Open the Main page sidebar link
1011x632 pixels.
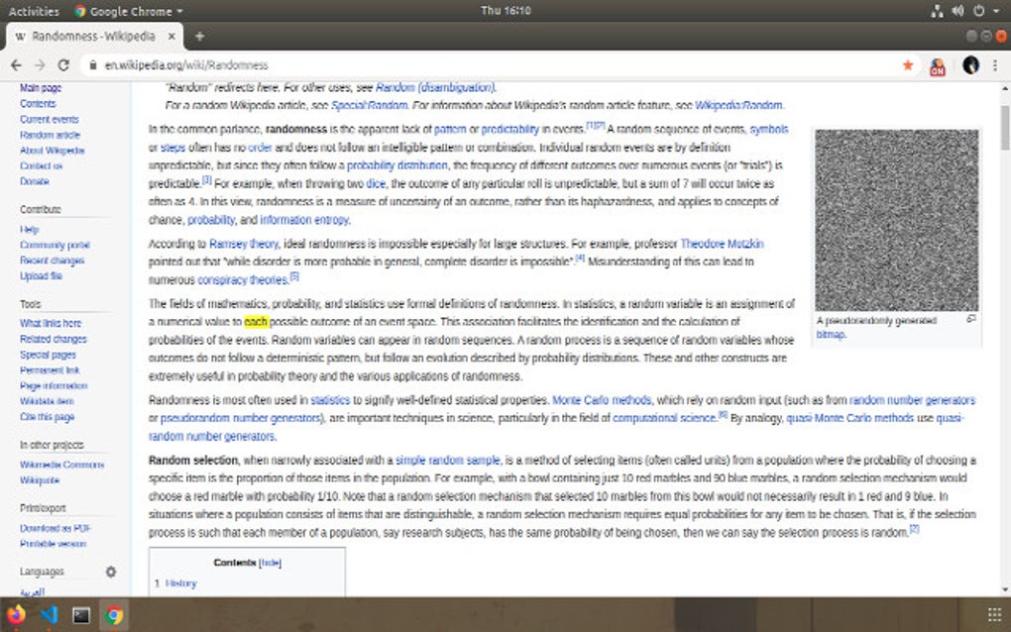[x=41, y=87]
